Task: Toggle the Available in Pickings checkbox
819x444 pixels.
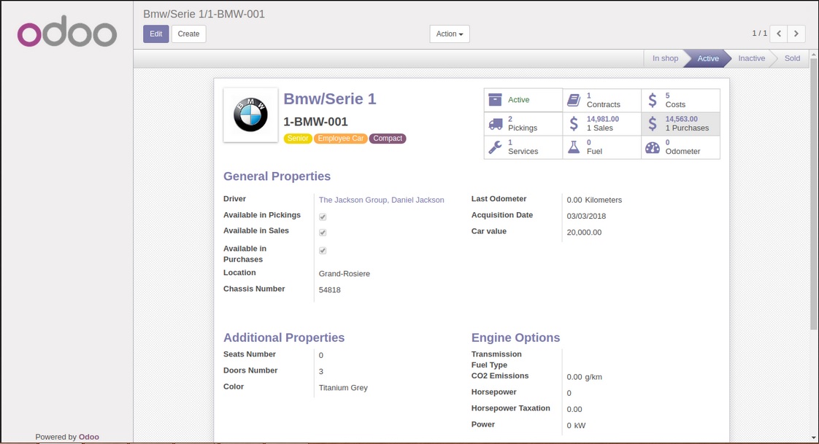Action: pos(323,217)
